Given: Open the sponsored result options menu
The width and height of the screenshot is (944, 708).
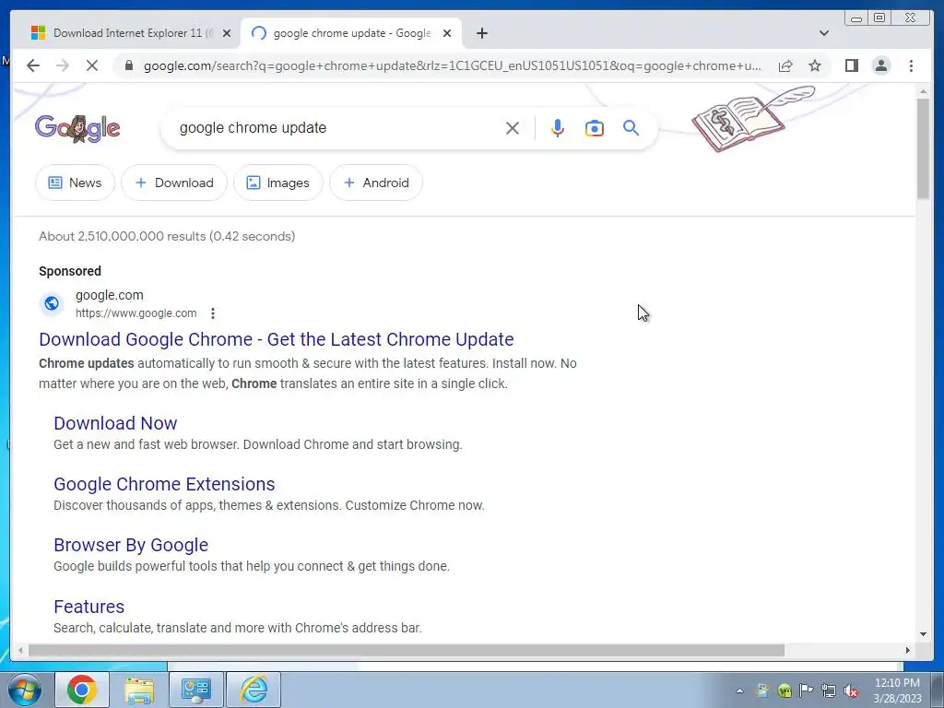Looking at the screenshot, I should point(213,313).
